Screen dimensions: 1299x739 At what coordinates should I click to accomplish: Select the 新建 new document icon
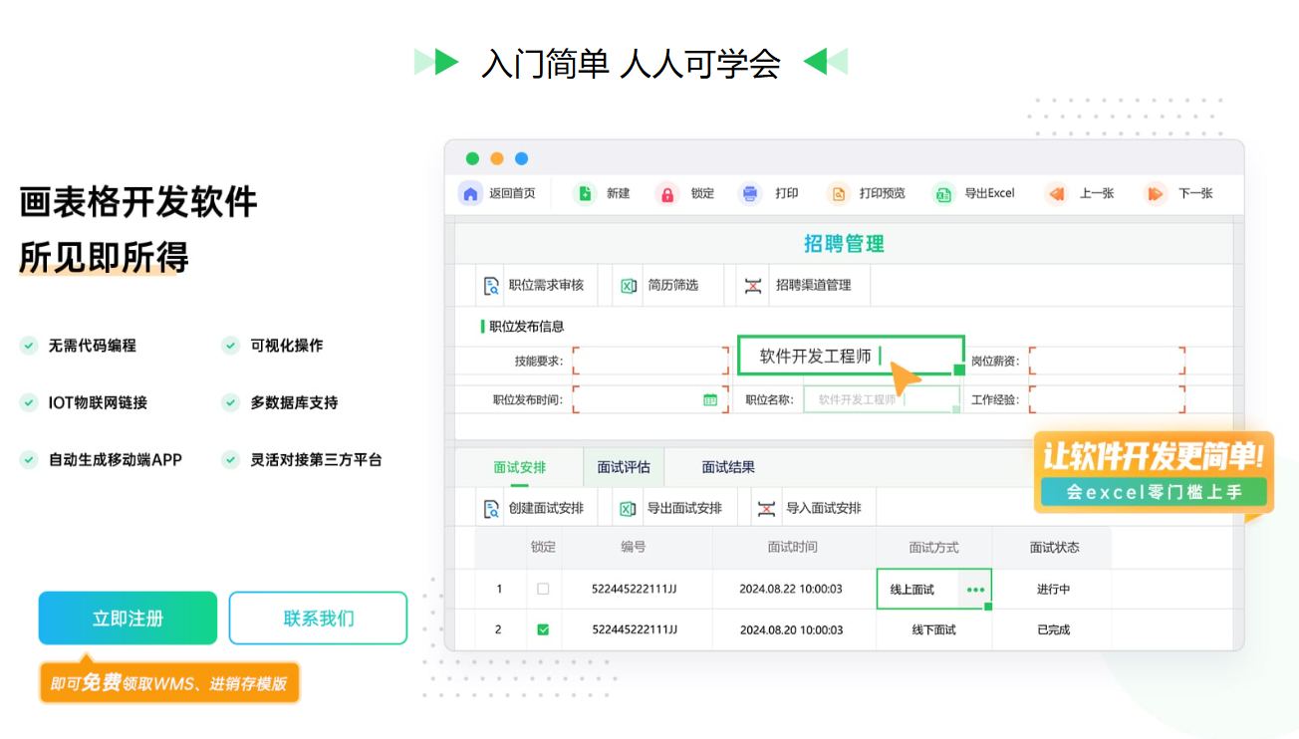584,193
